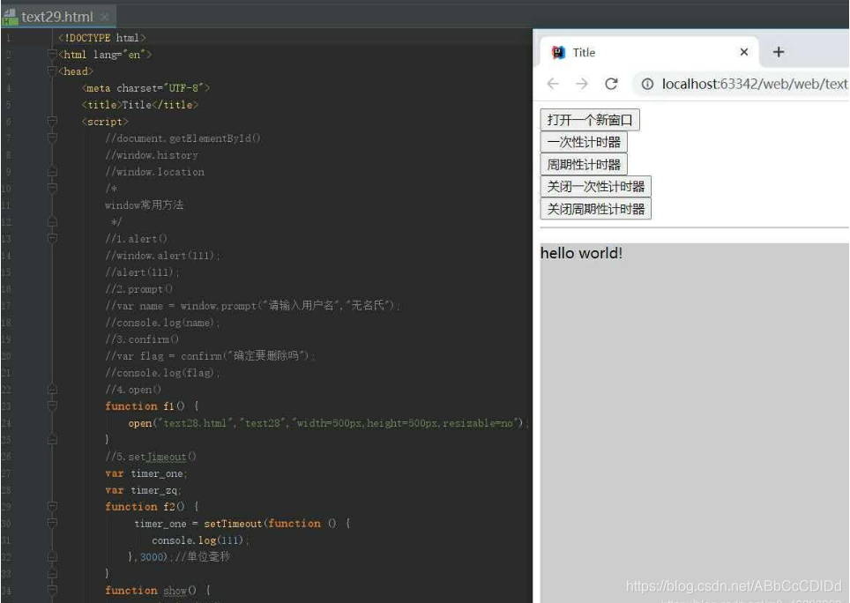The height and width of the screenshot is (603, 850).
Task: Click the //3.confirm() comment
Action: 142,339
